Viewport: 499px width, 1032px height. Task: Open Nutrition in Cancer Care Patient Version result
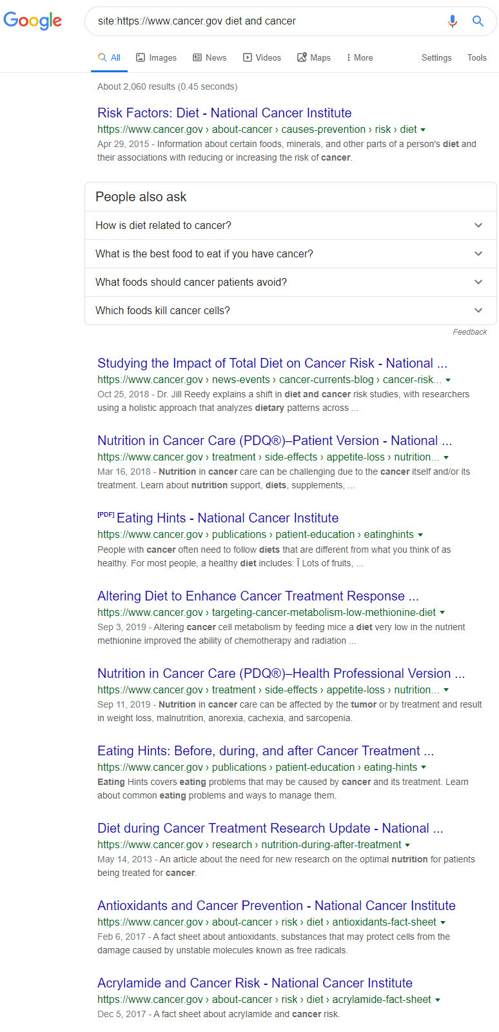pos(275,441)
